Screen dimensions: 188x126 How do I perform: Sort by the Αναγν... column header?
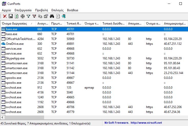coord(43,24)
